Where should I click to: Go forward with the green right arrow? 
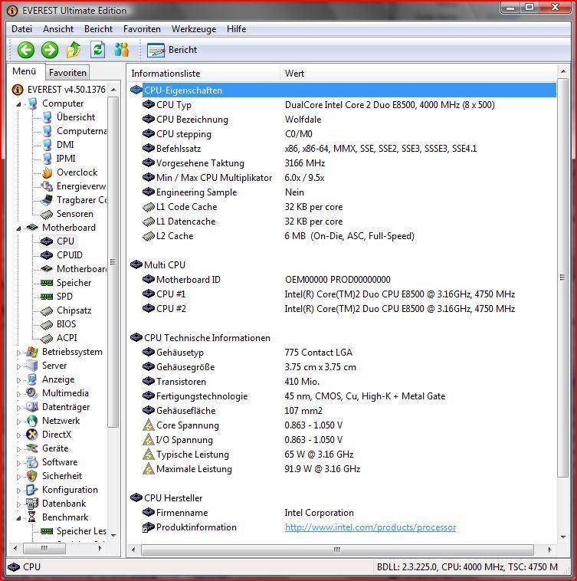pos(50,50)
